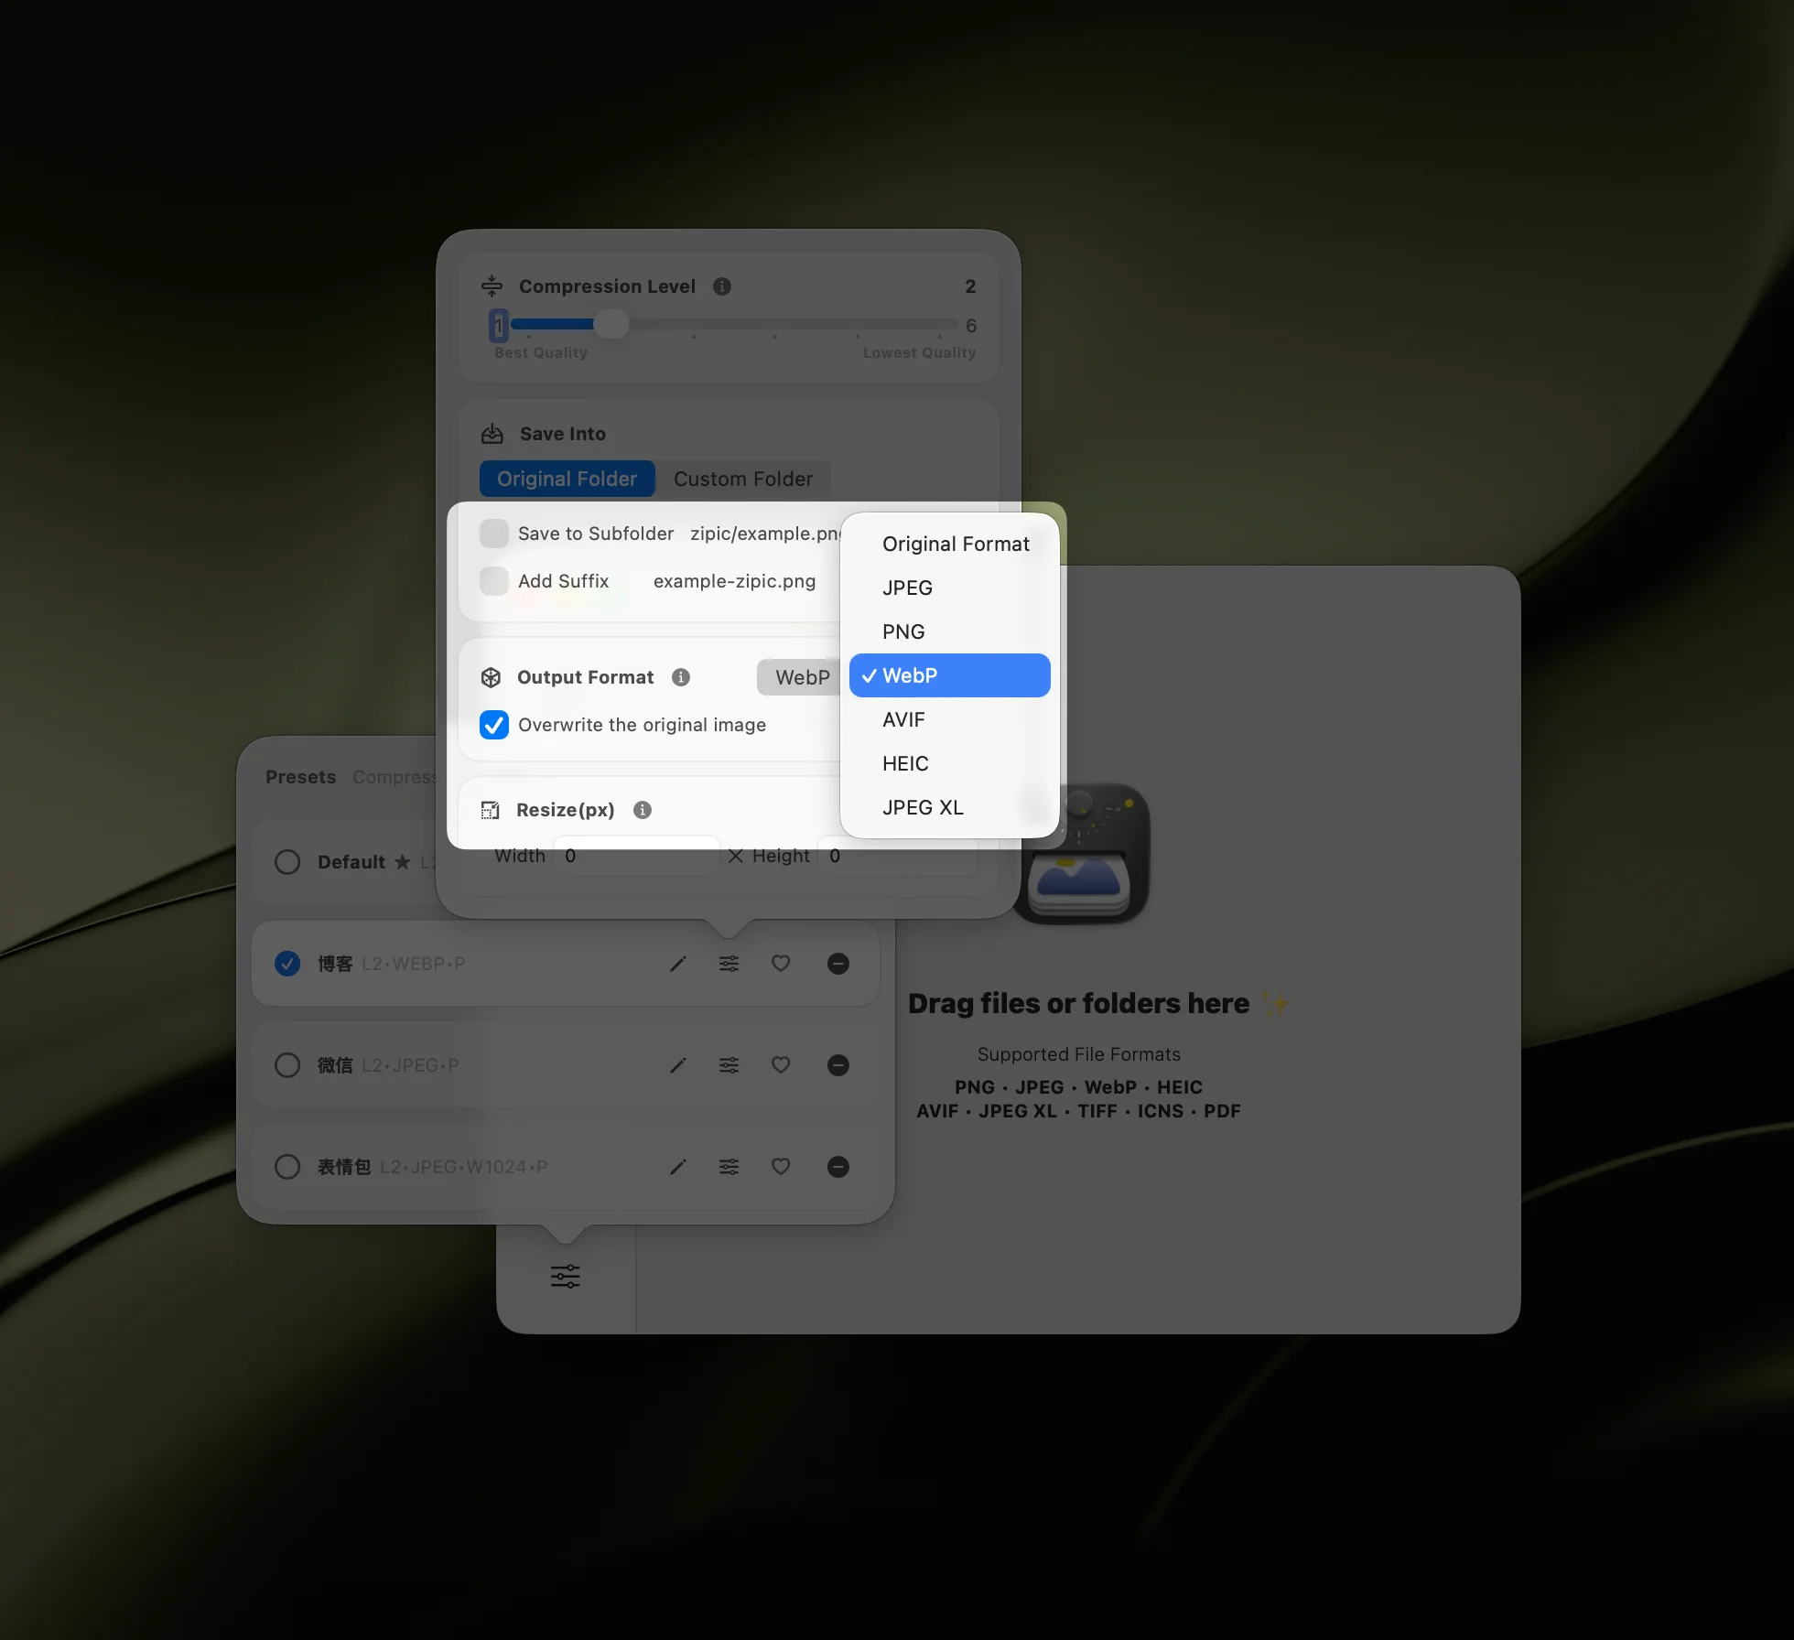
Task: Click the Output Format info icon
Action: 680,677
